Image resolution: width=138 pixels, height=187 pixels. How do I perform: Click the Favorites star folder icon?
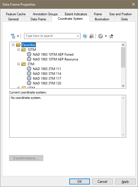coord(18,45)
